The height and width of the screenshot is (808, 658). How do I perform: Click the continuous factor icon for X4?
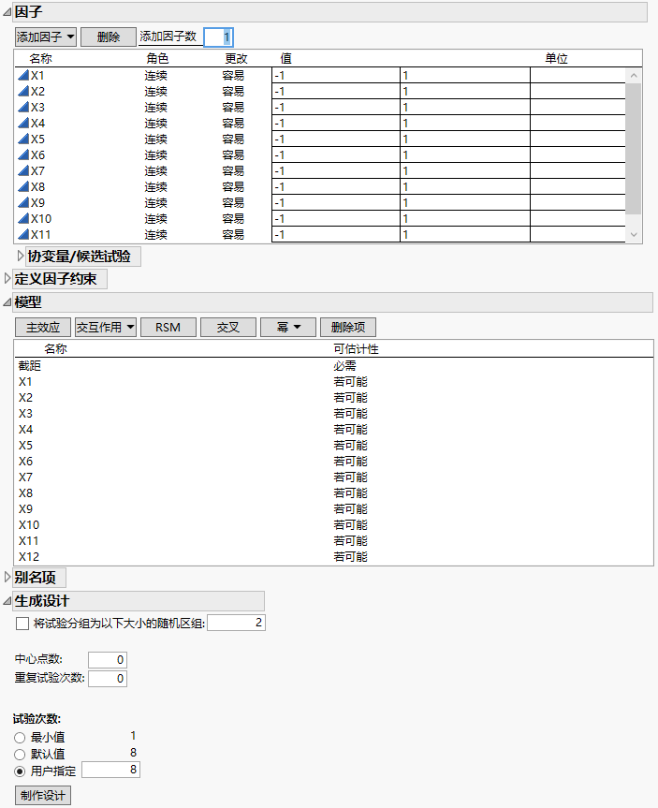point(23,124)
